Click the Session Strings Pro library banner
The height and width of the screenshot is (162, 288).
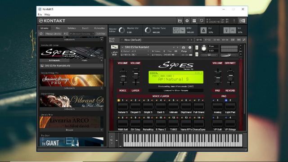tap(72, 81)
